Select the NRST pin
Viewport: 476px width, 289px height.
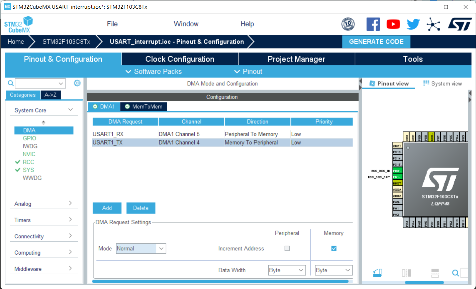(397, 184)
